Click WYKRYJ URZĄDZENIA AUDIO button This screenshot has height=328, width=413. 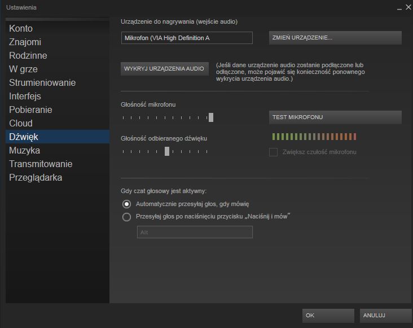point(165,69)
